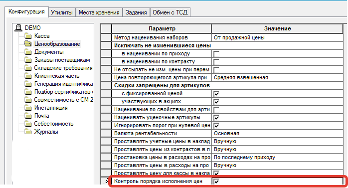Click the DEMO computer root icon
Viewport: 348px width, 188px height.
(x=18, y=28)
